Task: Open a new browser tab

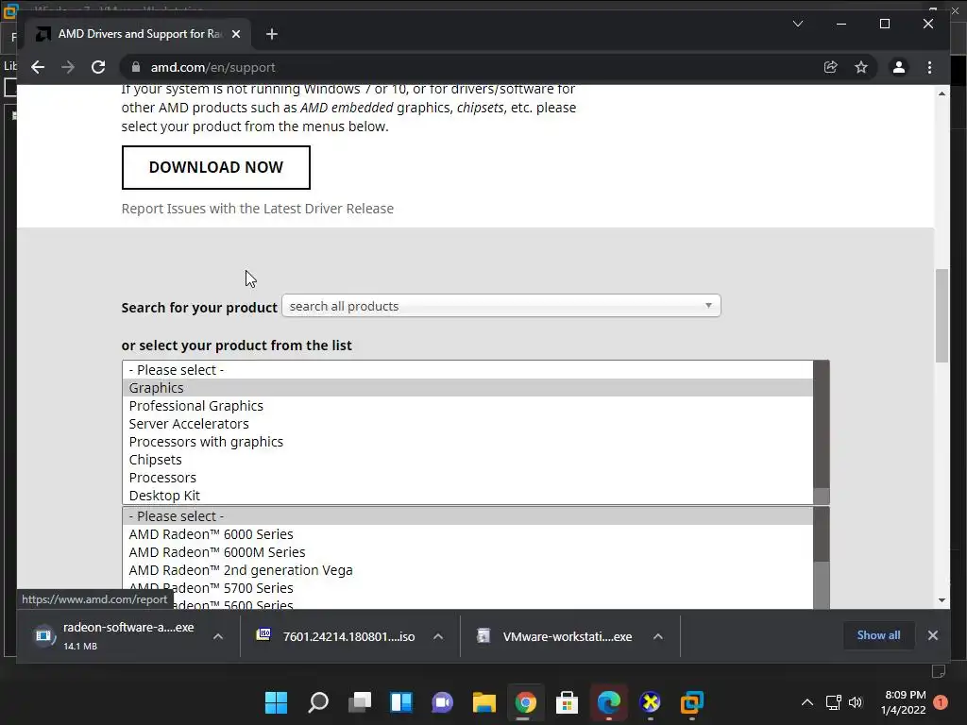Action: 272,34
